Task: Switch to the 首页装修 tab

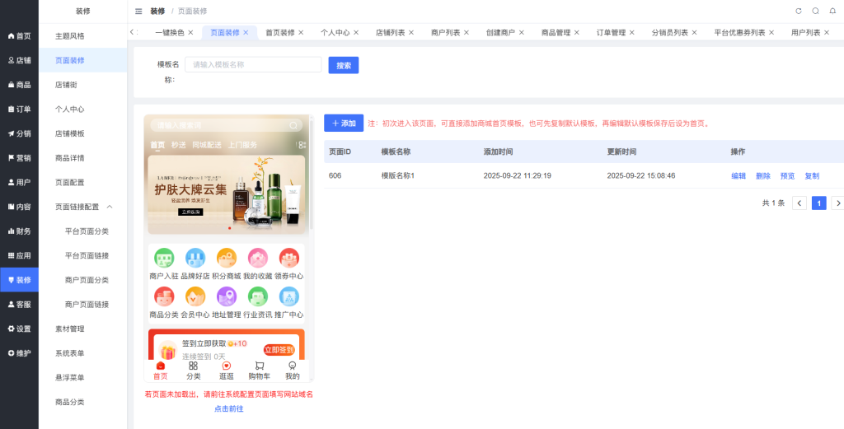Action: [x=280, y=32]
